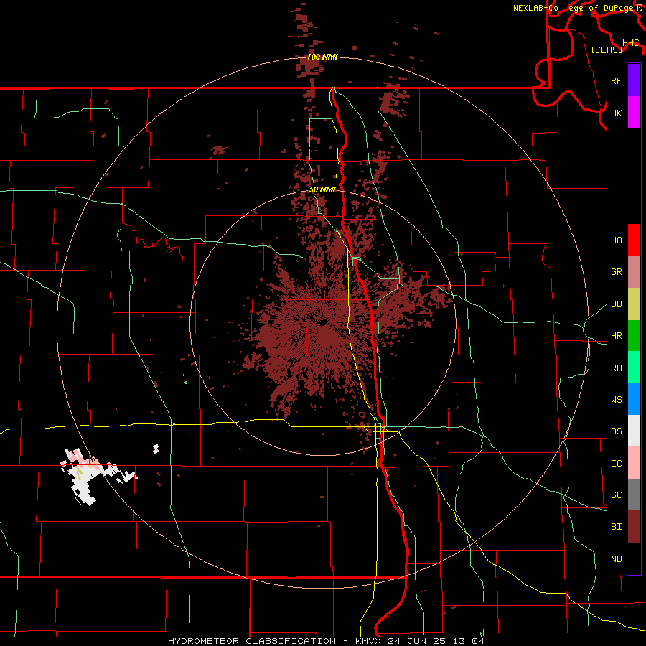Click the BD yellow legend swatch
Screen dimensions: 646x646
coord(634,304)
